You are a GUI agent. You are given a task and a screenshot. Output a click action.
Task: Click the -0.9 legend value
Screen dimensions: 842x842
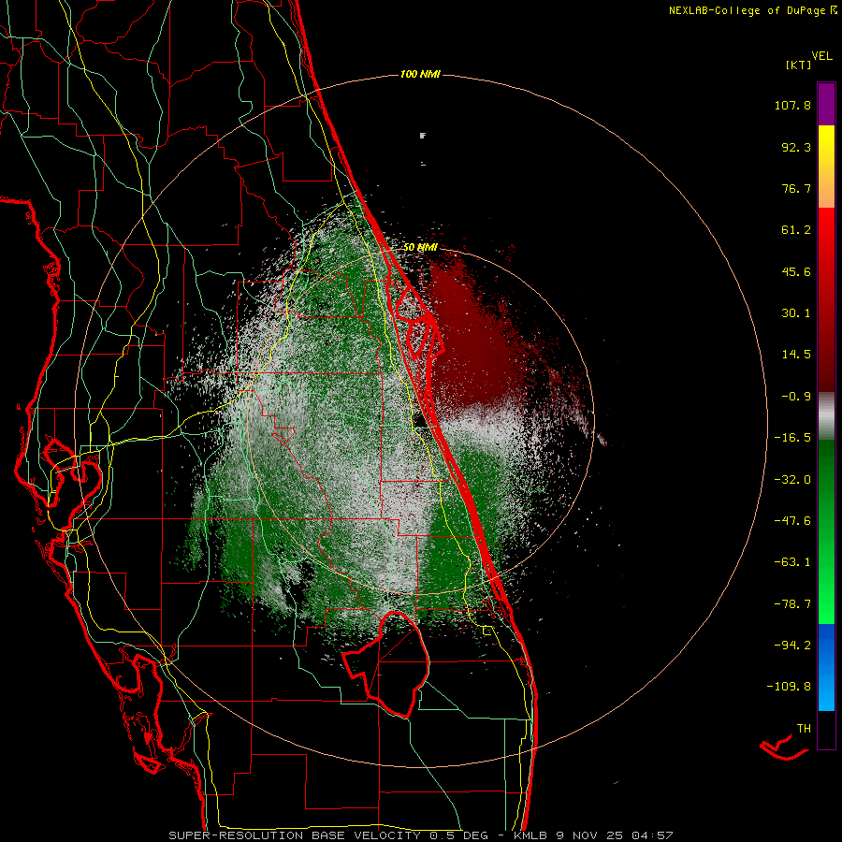coord(796,397)
